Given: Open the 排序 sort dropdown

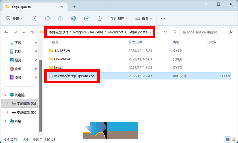Looking at the screenshot, I should coord(119,18).
